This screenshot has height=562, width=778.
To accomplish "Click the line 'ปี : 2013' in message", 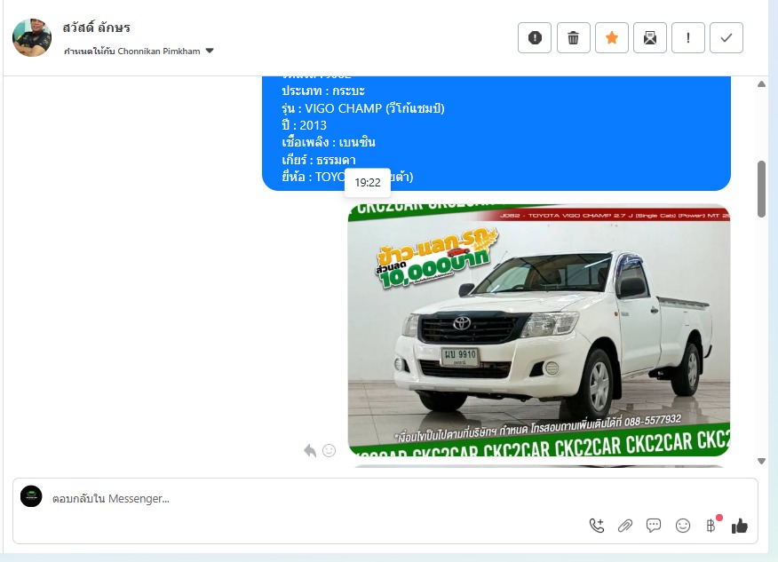I will [304, 125].
